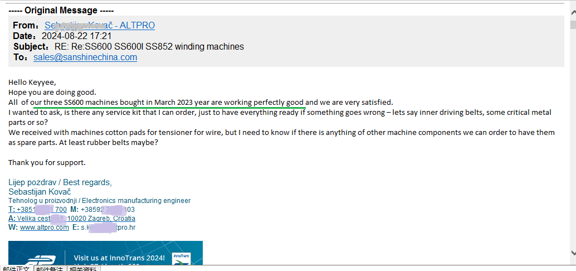Click the InnoTrans 2024 banner image
Screen dimensions: 576x271
(105, 253)
